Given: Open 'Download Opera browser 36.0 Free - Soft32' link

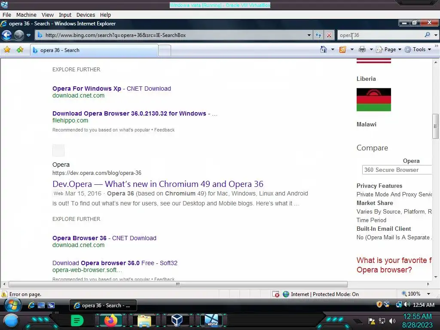Looking at the screenshot, I should point(115,263).
